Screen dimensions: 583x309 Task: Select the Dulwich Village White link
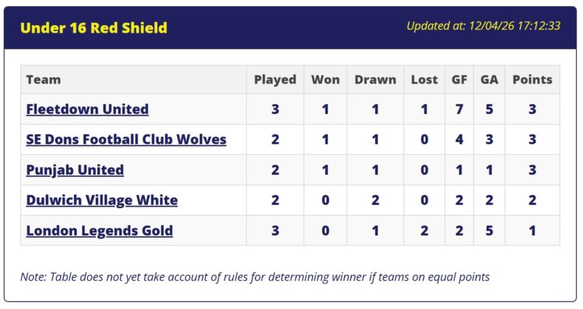click(102, 200)
